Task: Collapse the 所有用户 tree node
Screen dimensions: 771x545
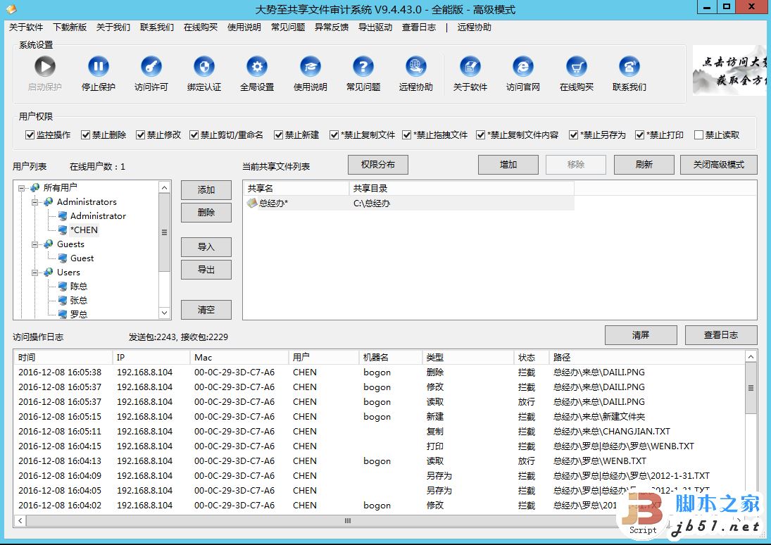Action: (21, 188)
